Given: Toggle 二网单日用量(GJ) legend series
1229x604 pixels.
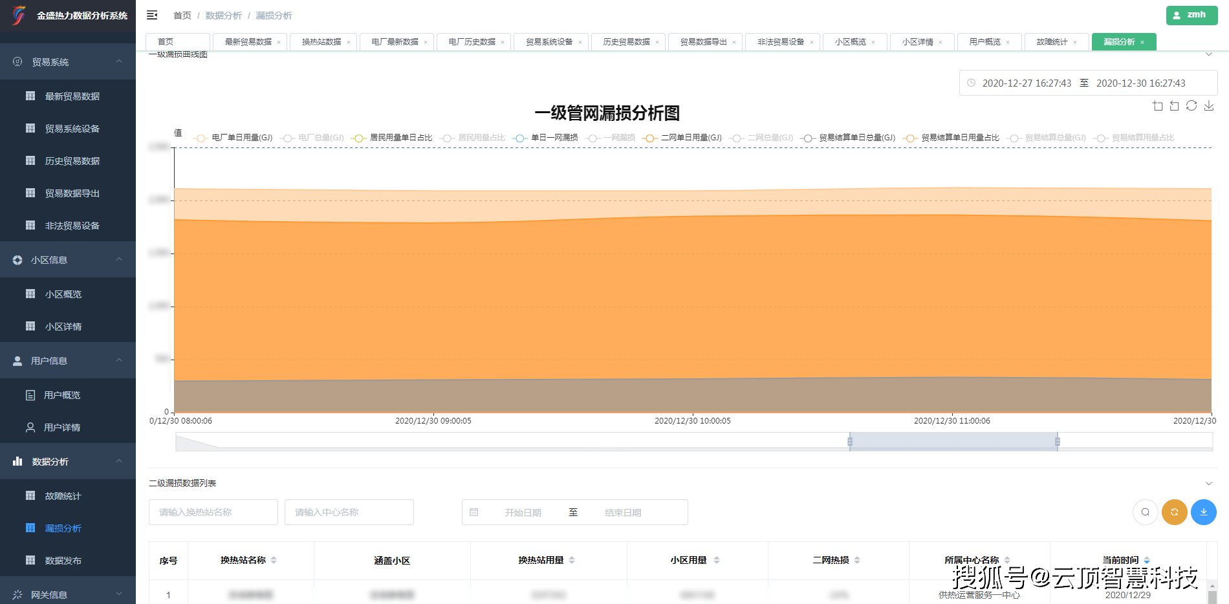Looking at the screenshot, I should [x=682, y=138].
